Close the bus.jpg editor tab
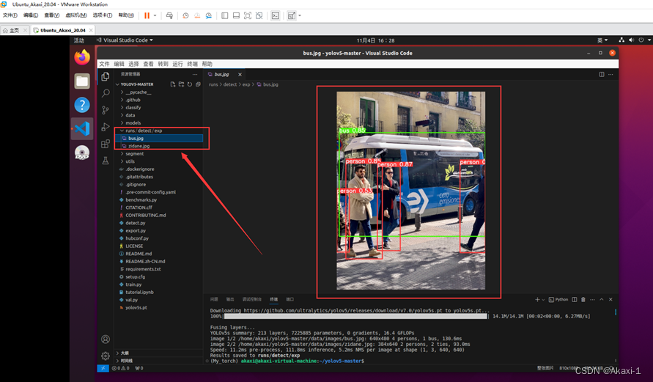Viewport: 653px width, 382px height. point(240,74)
